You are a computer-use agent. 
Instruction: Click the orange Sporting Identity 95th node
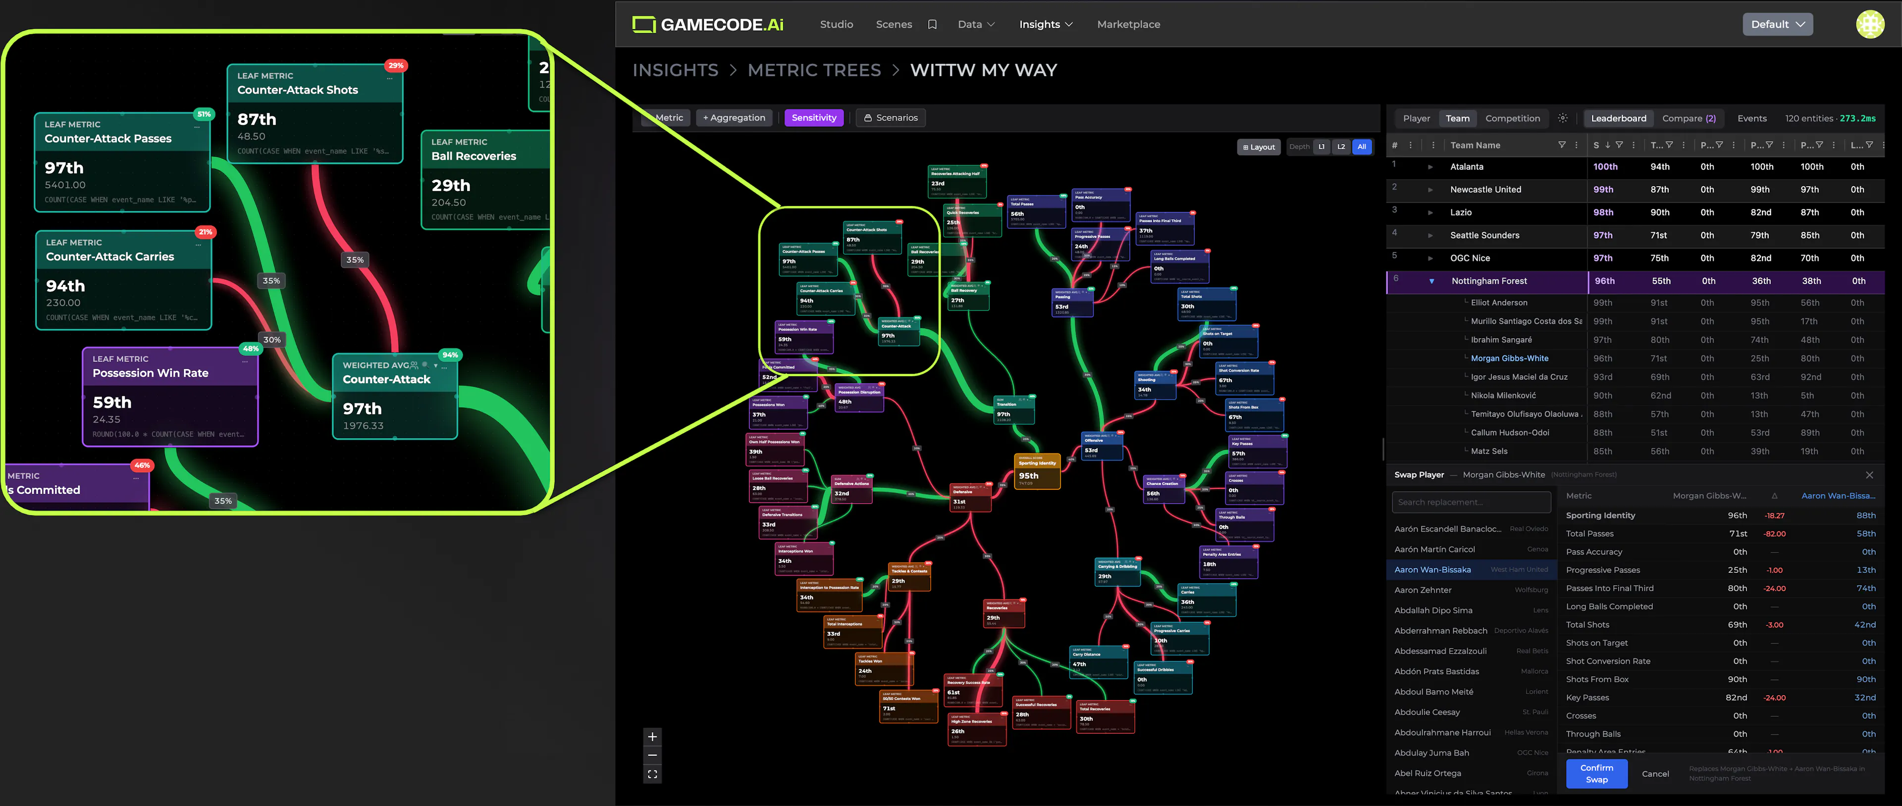click(x=1037, y=471)
